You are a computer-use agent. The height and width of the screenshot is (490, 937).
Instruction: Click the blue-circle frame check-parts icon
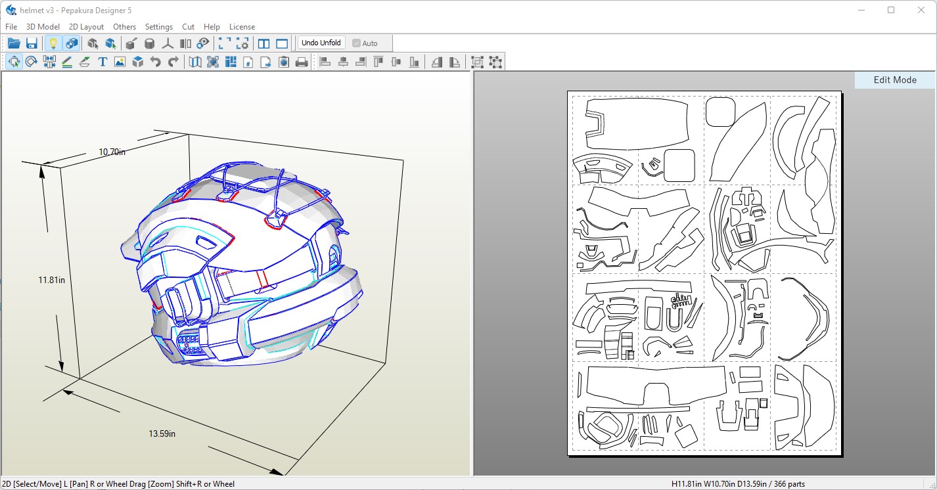pyautogui.click(x=213, y=62)
